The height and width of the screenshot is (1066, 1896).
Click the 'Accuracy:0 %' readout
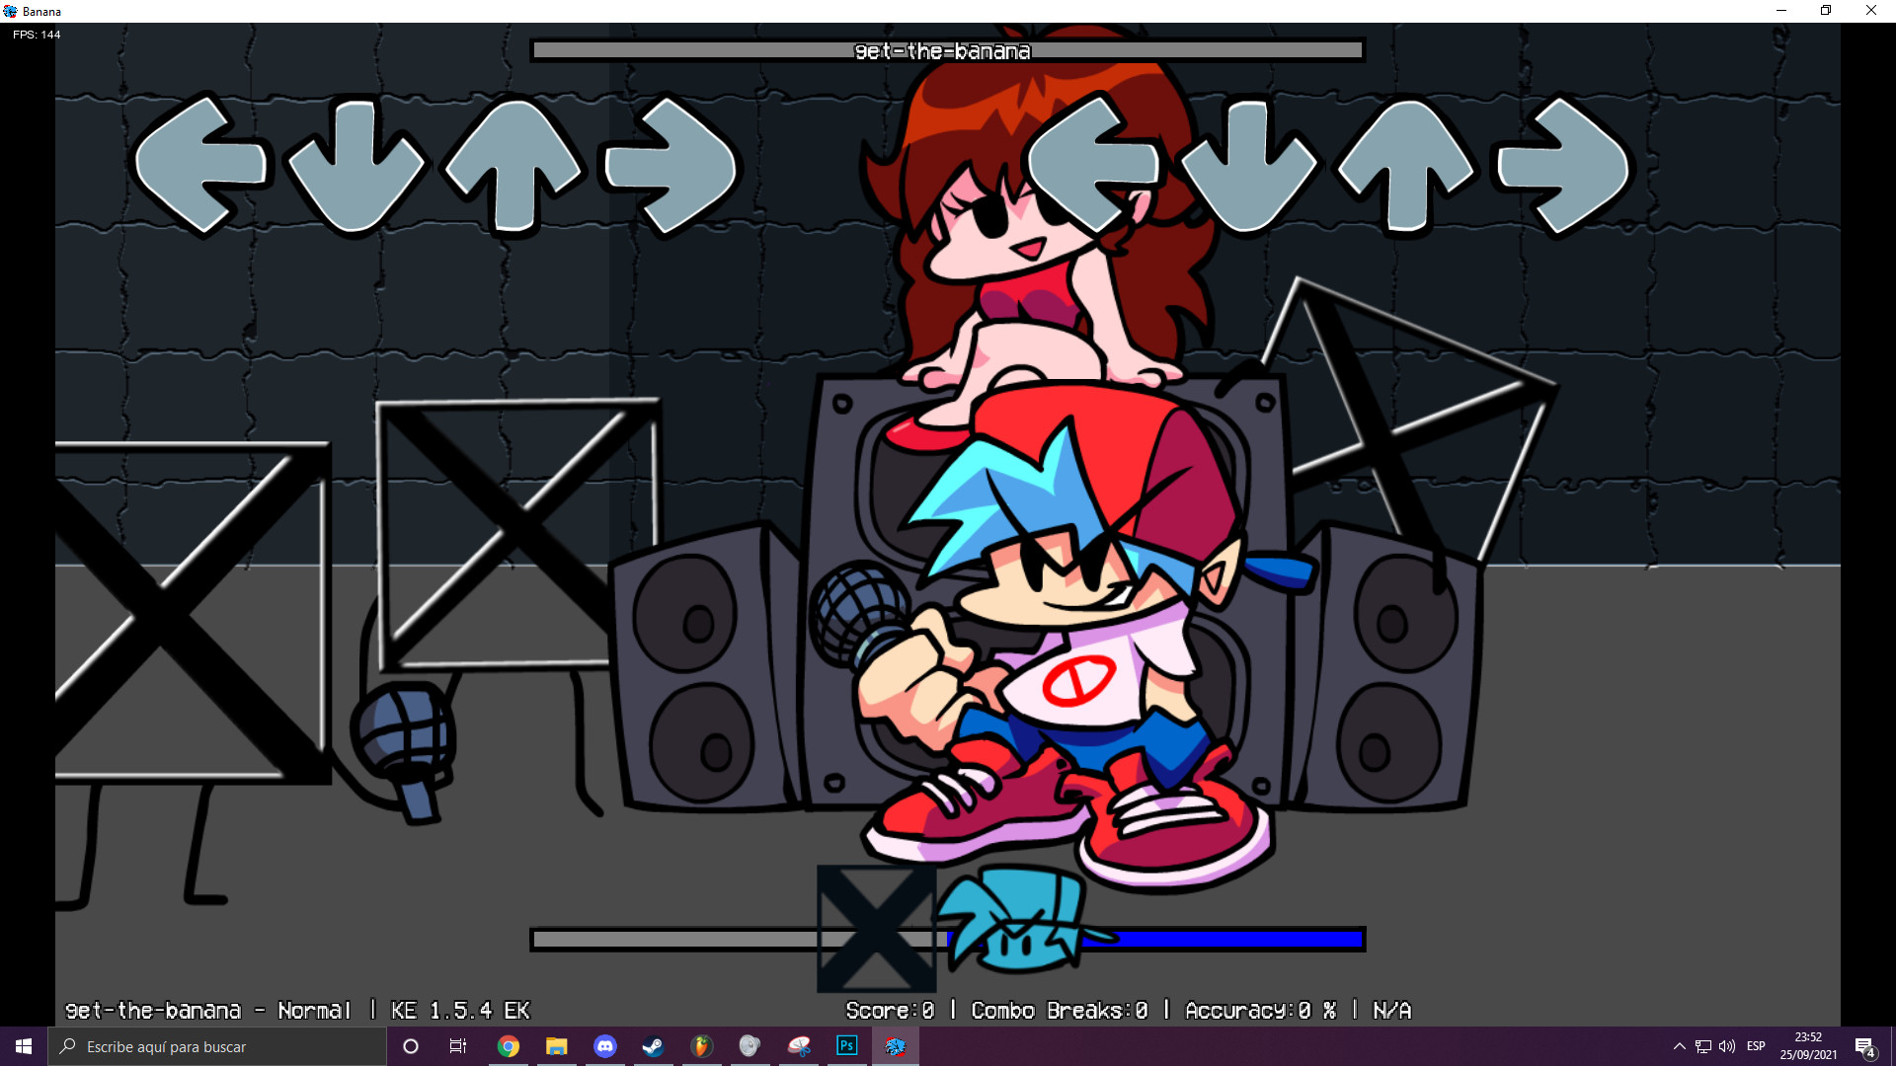coord(1261,1010)
